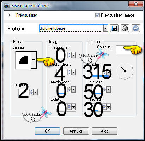Image resolution: width=145 pixels, height=141 pixels.
Task: Toggle Prévisualiser l'image checkbox
Action: [x=97, y=15]
